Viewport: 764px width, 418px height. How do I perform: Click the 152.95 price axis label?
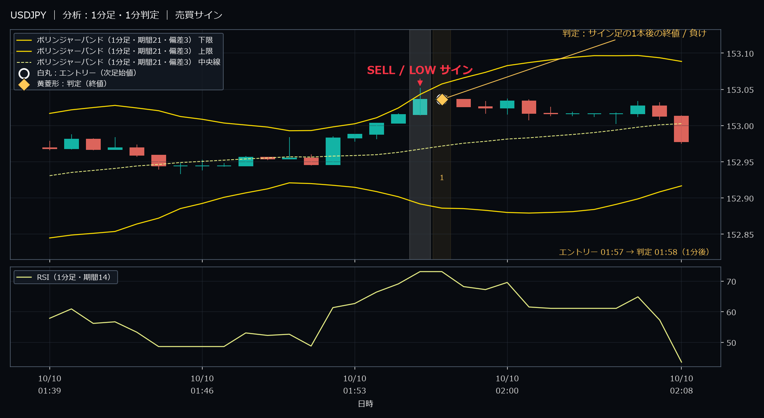740,162
